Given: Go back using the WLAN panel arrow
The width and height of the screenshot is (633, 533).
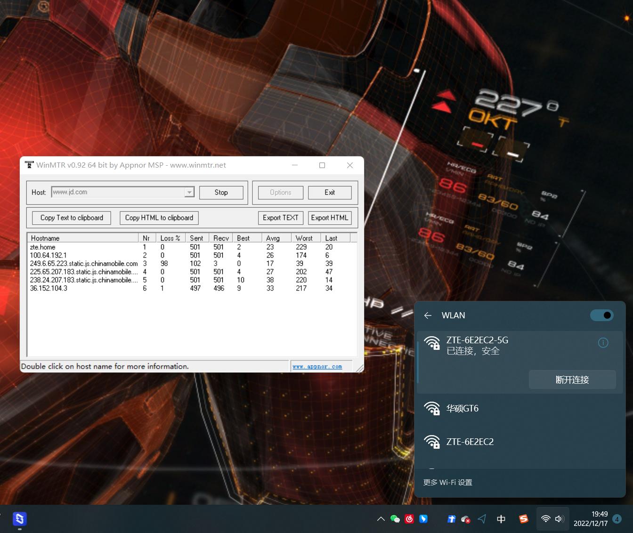Looking at the screenshot, I should (x=428, y=315).
